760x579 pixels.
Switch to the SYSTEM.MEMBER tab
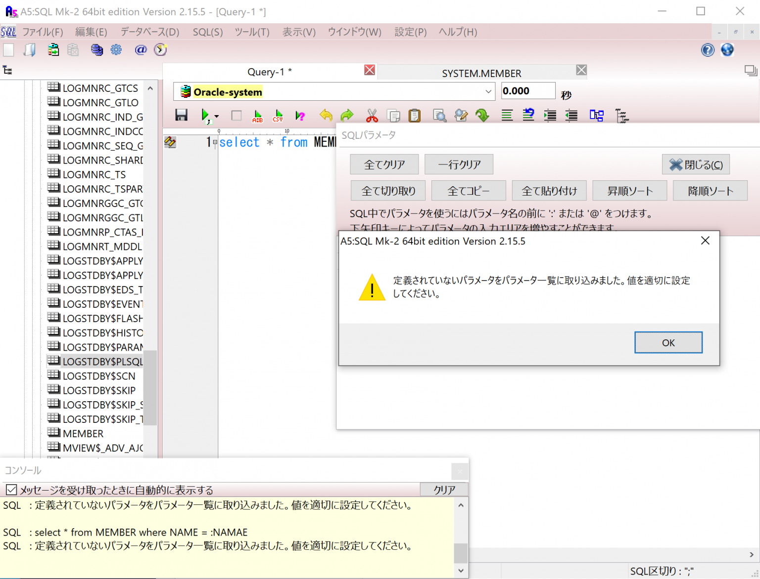pyautogui.click(x=481, y=73)
